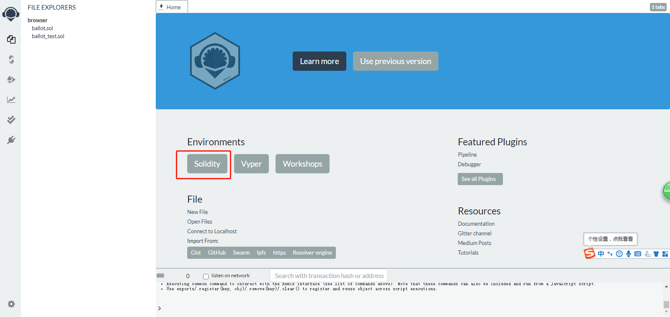Open the double-check Testing sidebar icon
670x317 pixels.
click(x=11, y=120)
